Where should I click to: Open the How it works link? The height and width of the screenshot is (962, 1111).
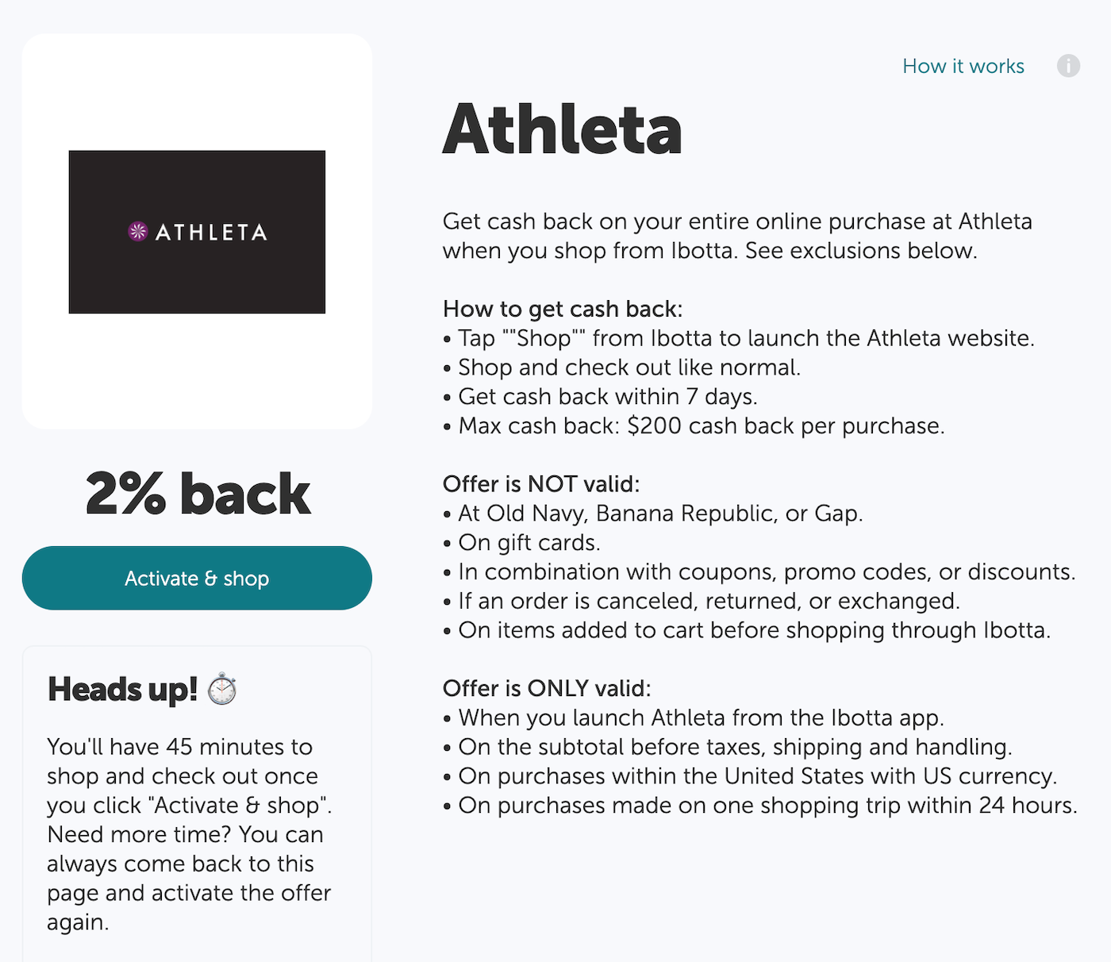pos(963,67)
